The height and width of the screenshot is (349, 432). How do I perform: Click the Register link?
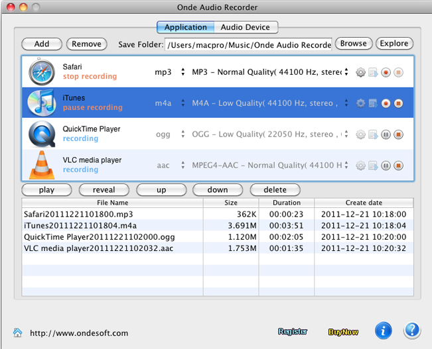click(x=293, y=332)
